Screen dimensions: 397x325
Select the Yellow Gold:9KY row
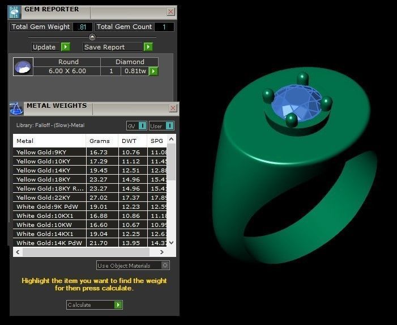pos(90,153)
